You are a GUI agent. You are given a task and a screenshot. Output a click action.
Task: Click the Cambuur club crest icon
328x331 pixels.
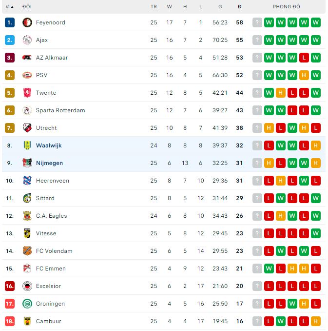(x=27, y=321)
